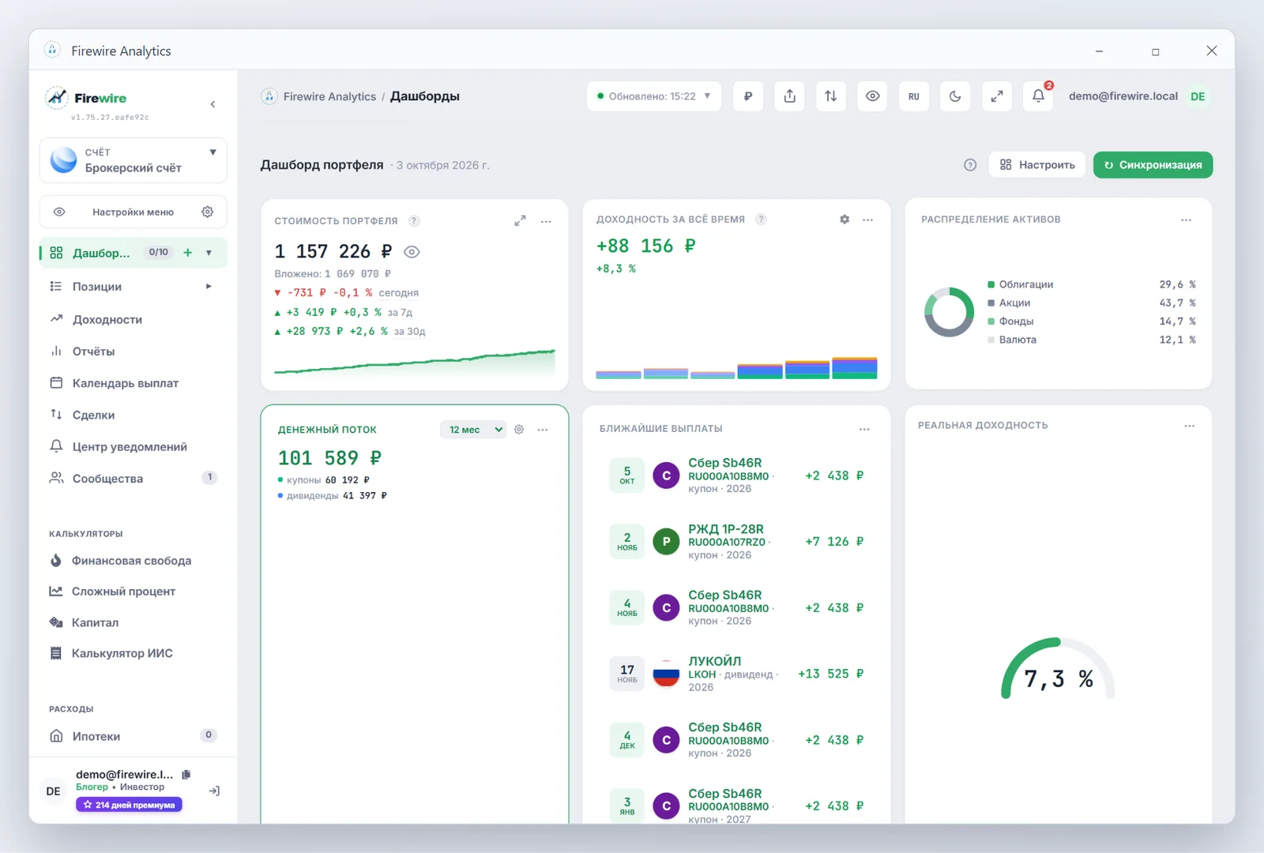Expand the Стоимость портфеля card
The height and width of the screenshot is (853, 1264).
coord(520,221)
